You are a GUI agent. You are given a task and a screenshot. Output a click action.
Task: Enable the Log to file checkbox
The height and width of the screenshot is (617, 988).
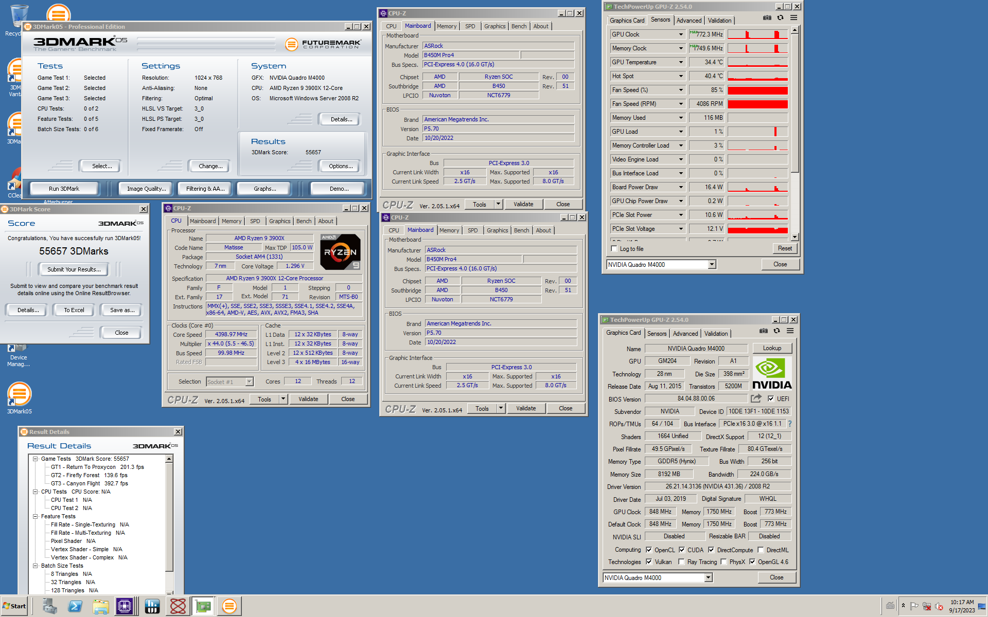pos(614,249)
